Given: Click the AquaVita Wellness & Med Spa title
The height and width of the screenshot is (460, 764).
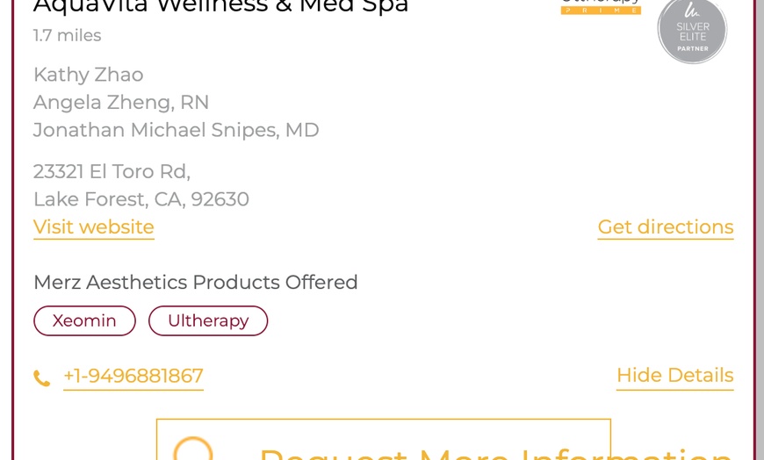Looking at the screenshot, I should click(221, 7).
